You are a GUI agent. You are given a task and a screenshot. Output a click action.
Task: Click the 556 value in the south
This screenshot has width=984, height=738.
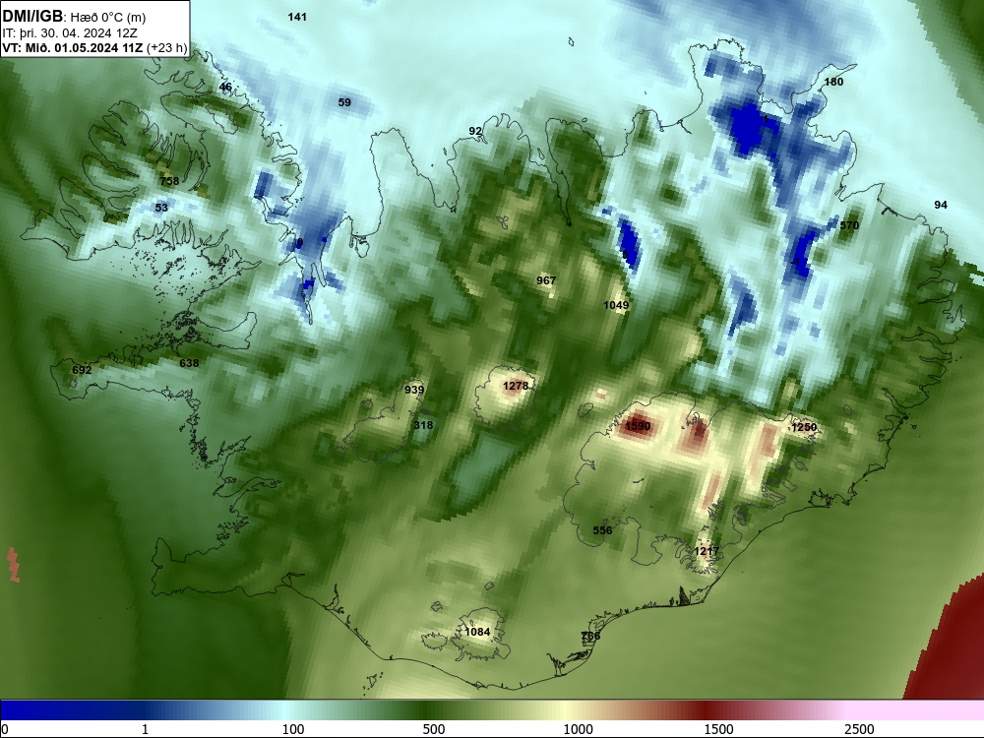click(x=602, y=530)
